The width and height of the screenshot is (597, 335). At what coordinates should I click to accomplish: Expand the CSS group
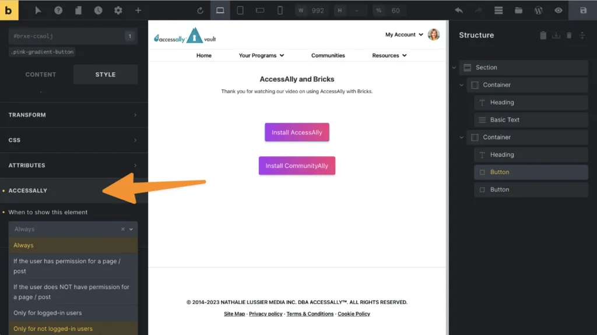coord(74,140)
